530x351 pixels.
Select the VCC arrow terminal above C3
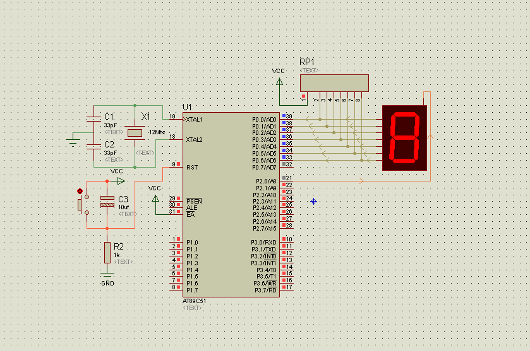pos(121,181)
